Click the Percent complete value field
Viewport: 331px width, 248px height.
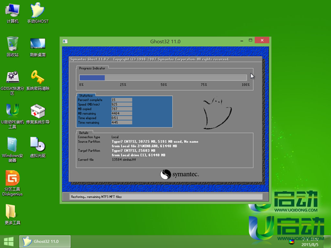pyautogui.click(x=122, y=100)
